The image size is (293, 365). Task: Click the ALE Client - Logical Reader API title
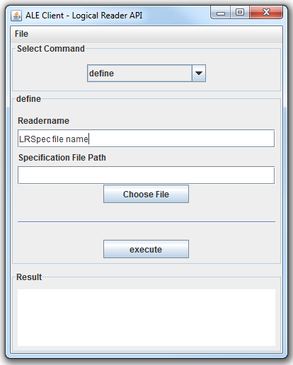(x=84, y=16)
